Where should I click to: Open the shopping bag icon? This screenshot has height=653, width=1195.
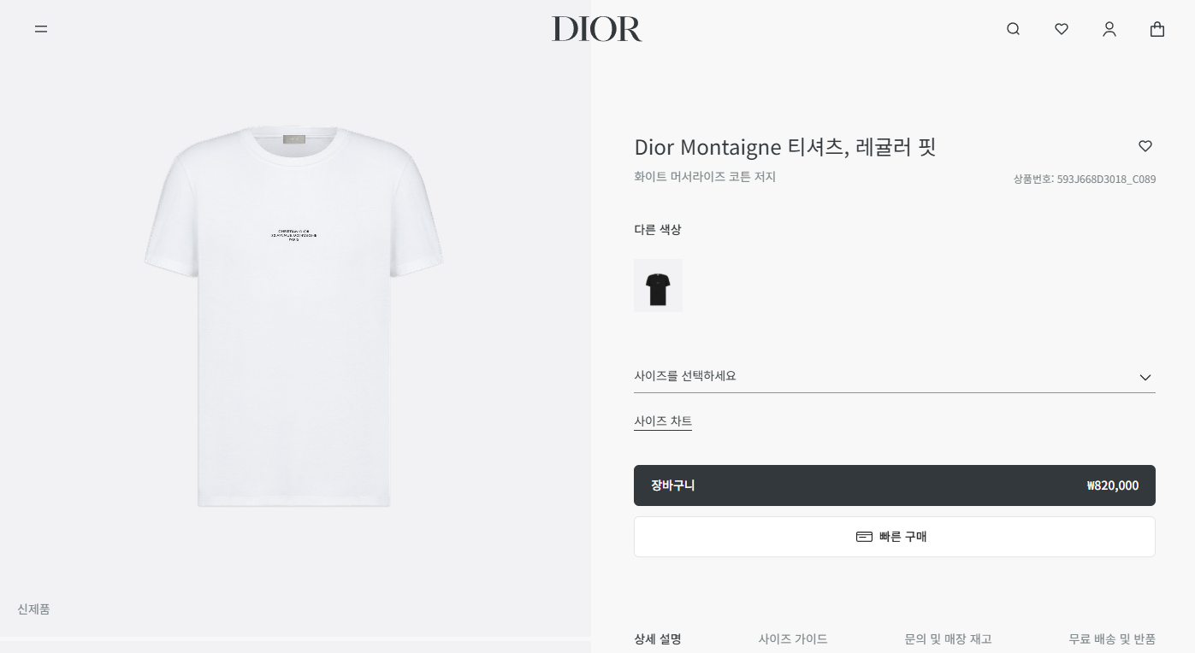[x=1157, y=29]
